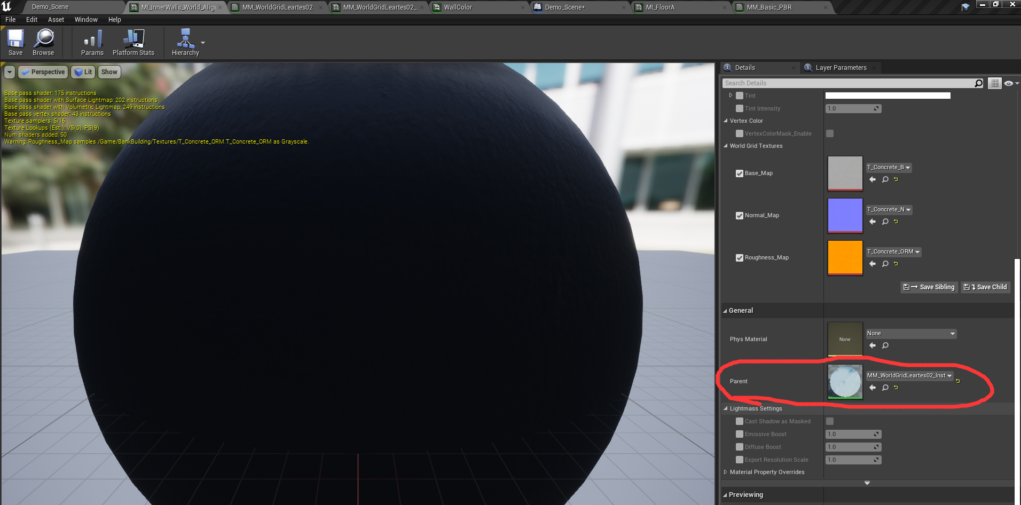Reset Parent to default via lower yellow arrow
This screenshot has width=1021, height=505.
(896, 388)
